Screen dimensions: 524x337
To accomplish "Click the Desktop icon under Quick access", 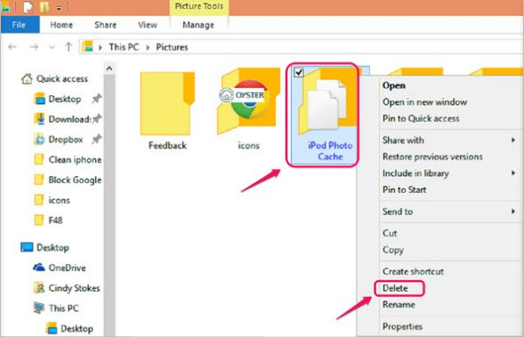I will click(x=39, y=99).
